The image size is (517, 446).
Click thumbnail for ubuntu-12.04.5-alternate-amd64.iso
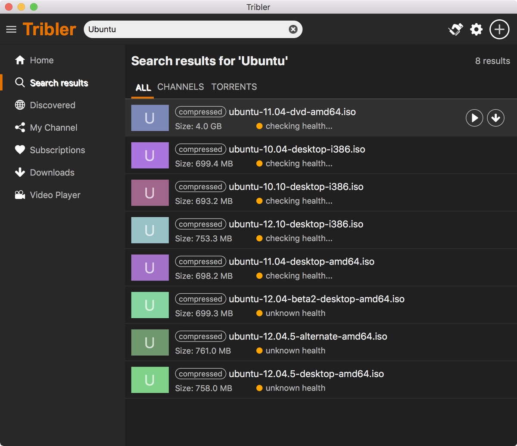coord(150,342)
